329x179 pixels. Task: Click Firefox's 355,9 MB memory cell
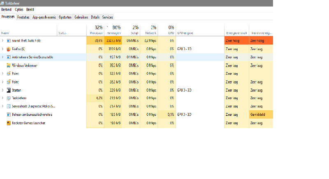point(113,49)
